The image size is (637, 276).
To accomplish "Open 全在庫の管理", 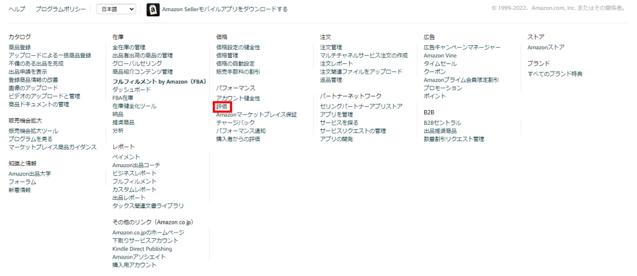I will [x=129, y=47].
